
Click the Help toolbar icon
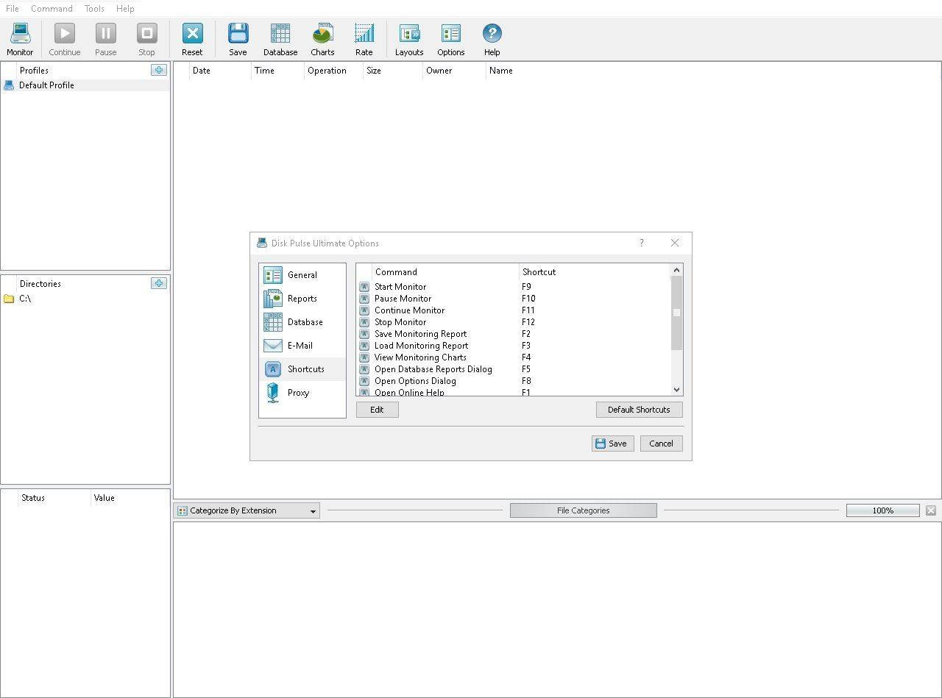492,39
